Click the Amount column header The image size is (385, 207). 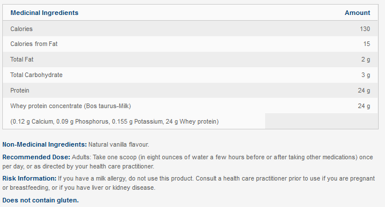[x=357, y=13]
